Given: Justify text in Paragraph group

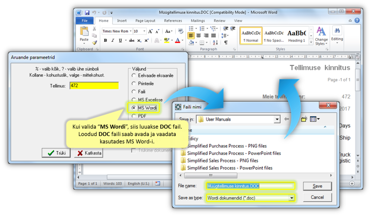Looking at the screenshot, I should point(213,36).
